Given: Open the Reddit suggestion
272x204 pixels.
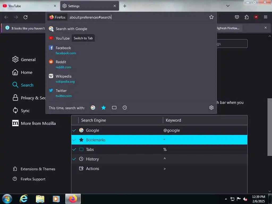Looking at the screenshot, I should (131, 65).
